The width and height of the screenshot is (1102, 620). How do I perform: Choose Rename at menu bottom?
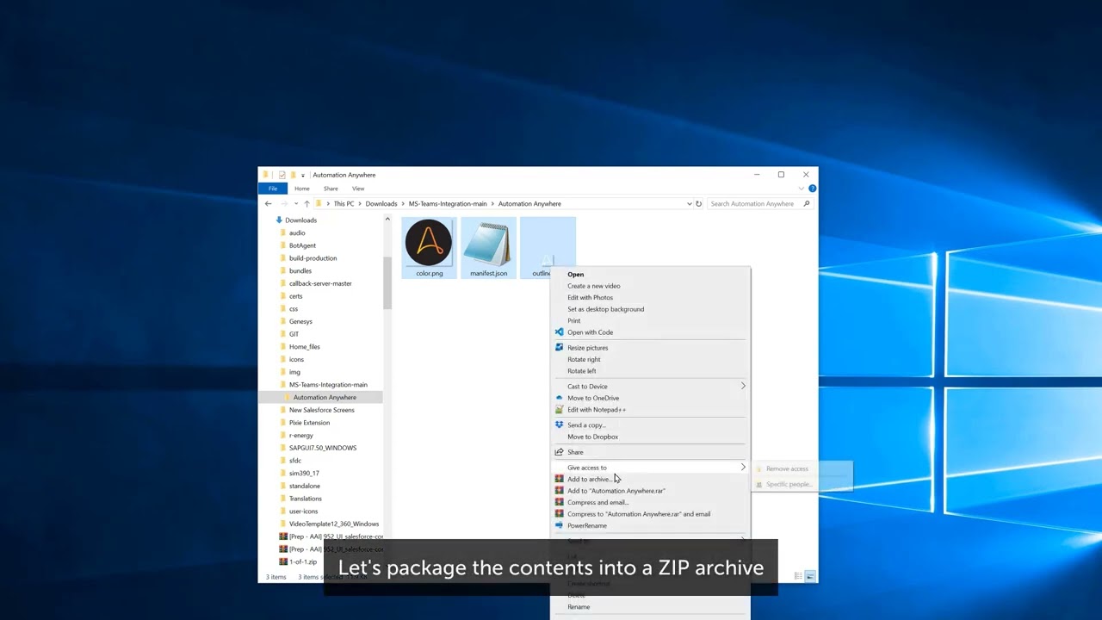tap(579, 607)
